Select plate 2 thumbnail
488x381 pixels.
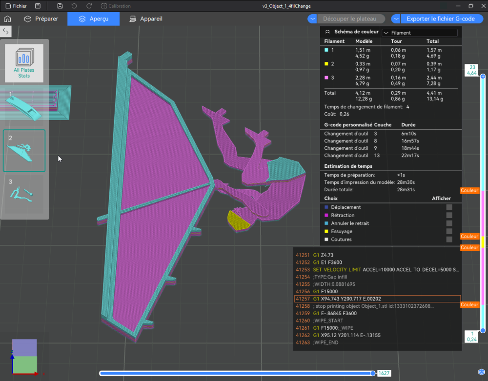[x=24, y=151]
